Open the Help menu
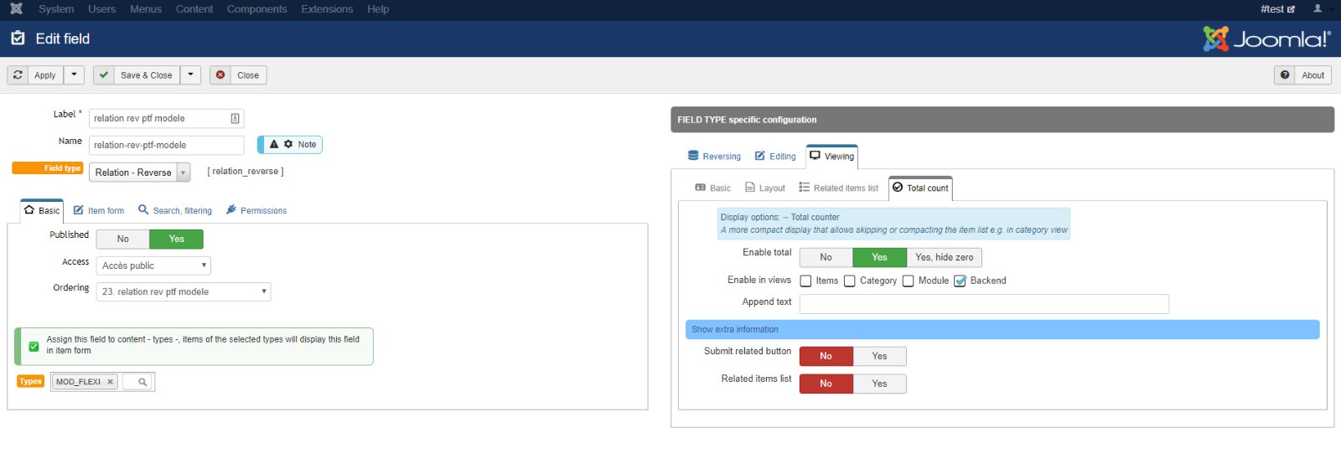Screen dimensions: 1341x469 [378, 9]
